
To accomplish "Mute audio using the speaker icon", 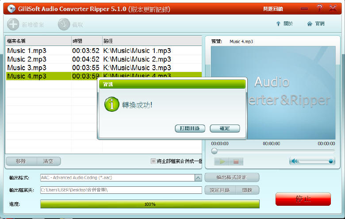I will (294, 161).
